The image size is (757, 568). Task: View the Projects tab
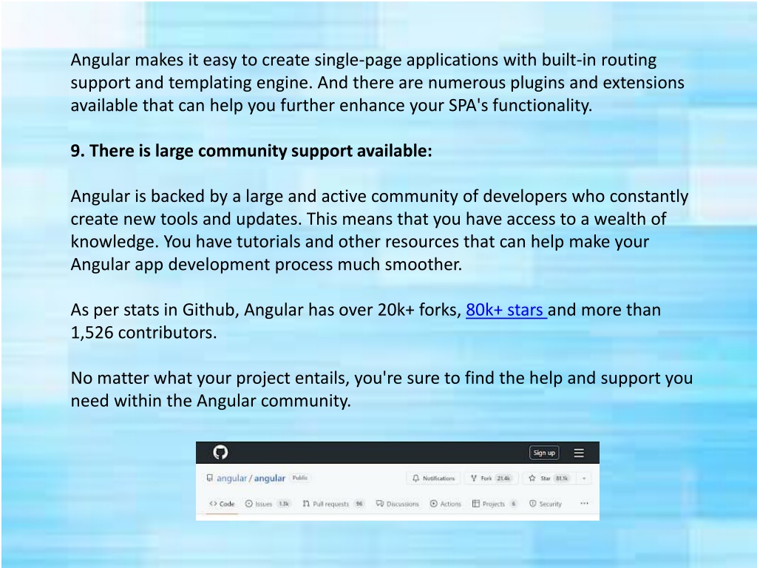495,504
